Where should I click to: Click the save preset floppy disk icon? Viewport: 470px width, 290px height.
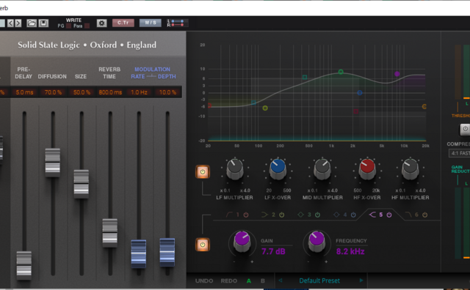[43, 23]
